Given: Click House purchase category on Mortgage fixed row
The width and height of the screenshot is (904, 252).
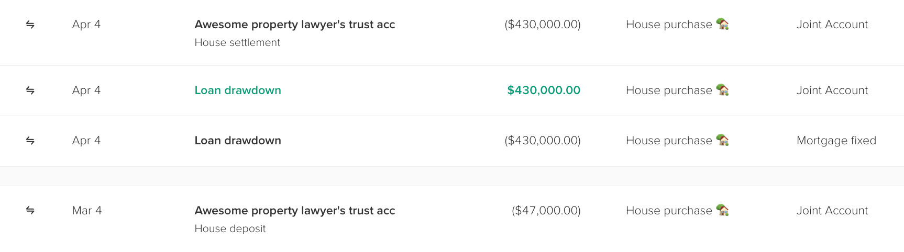Looking at the screenshot, I should (x=669, y=141).
